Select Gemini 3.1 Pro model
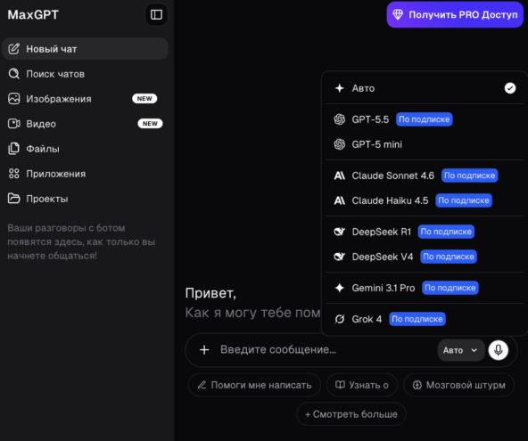The width and height of the screenshot is (528, 441). click(425, 288)
